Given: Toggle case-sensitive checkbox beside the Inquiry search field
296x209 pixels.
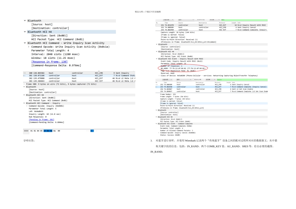Looking at the screenshot, I should (x=193, y=80).
